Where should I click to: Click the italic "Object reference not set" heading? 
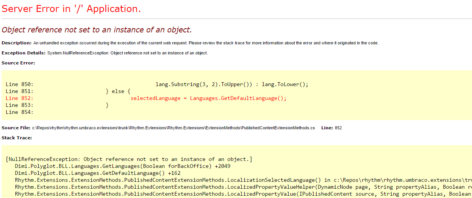(96, 30)
